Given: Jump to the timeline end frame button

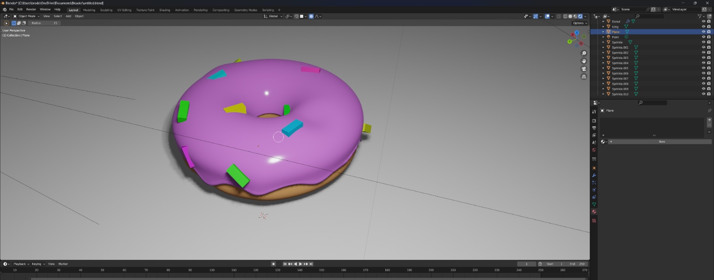Looking at the screenshot, I should point(311,264).
